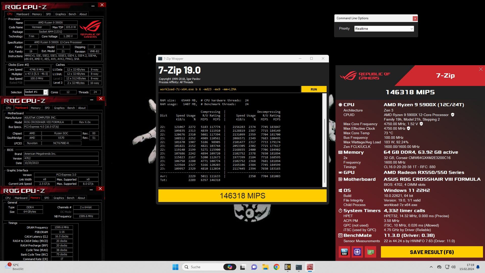Close the top ROG CPU-Z window
485x273 pixels.
pyautogui.click(x=102, y=5)
